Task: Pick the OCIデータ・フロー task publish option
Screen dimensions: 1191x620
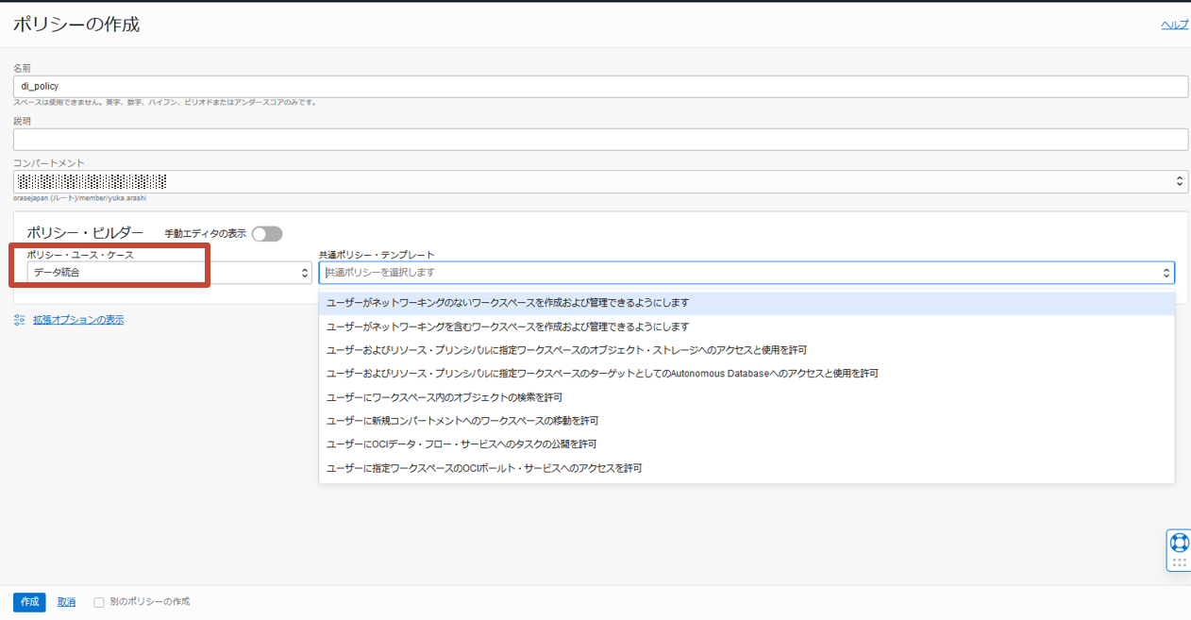Action: pyautogui.click(x=461, y=444)
